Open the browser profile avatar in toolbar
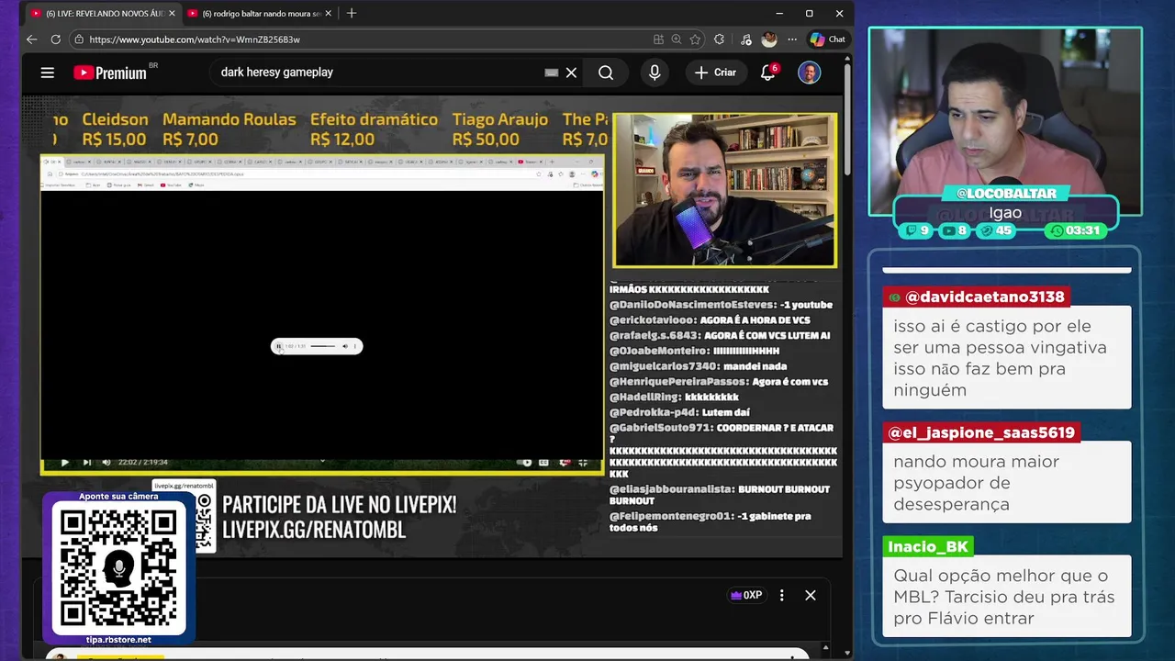This screenshot has width=1175, height=661. pyautogui.click(x=769, y=39)
